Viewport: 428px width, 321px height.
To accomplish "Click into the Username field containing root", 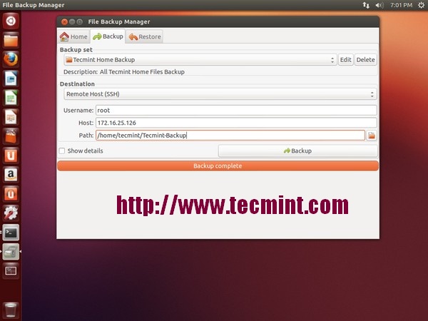I will pos(236,111).
